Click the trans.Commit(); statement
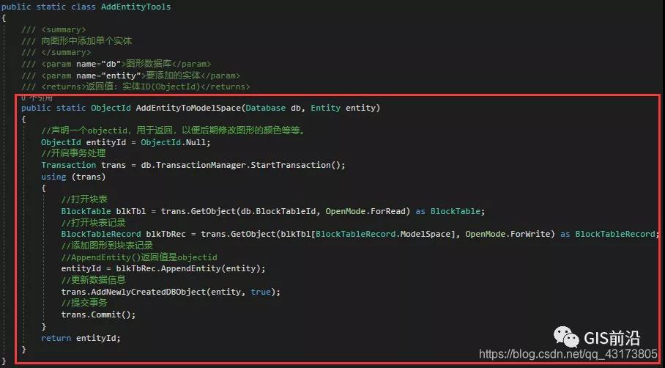Screen dimensions: 665x368 tap(98, 314)
